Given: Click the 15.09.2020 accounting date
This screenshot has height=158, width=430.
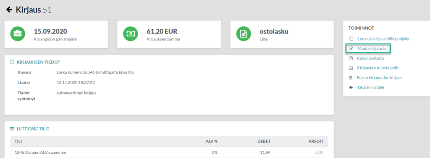Looking at the screenshot, I should (x=50, y=31).
